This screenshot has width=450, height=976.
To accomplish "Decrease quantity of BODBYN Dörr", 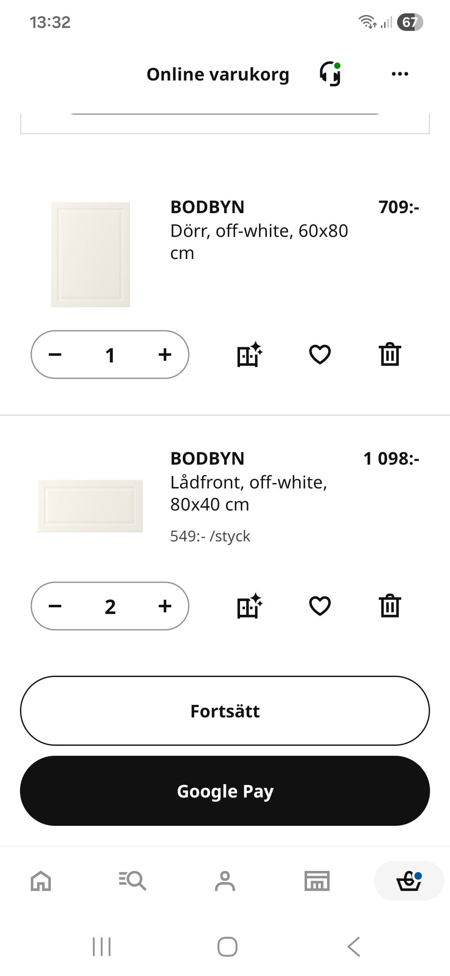I will point(55,355).
